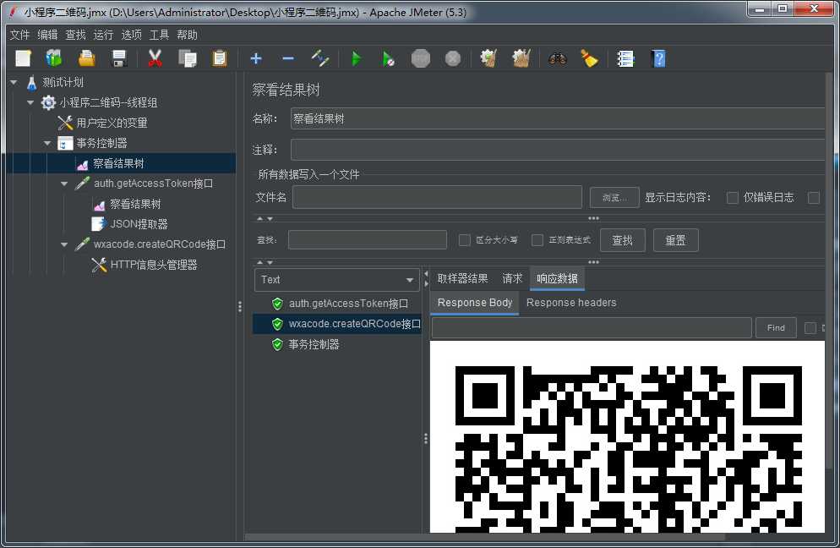Clear all results with double broom icon

point(521,58)
